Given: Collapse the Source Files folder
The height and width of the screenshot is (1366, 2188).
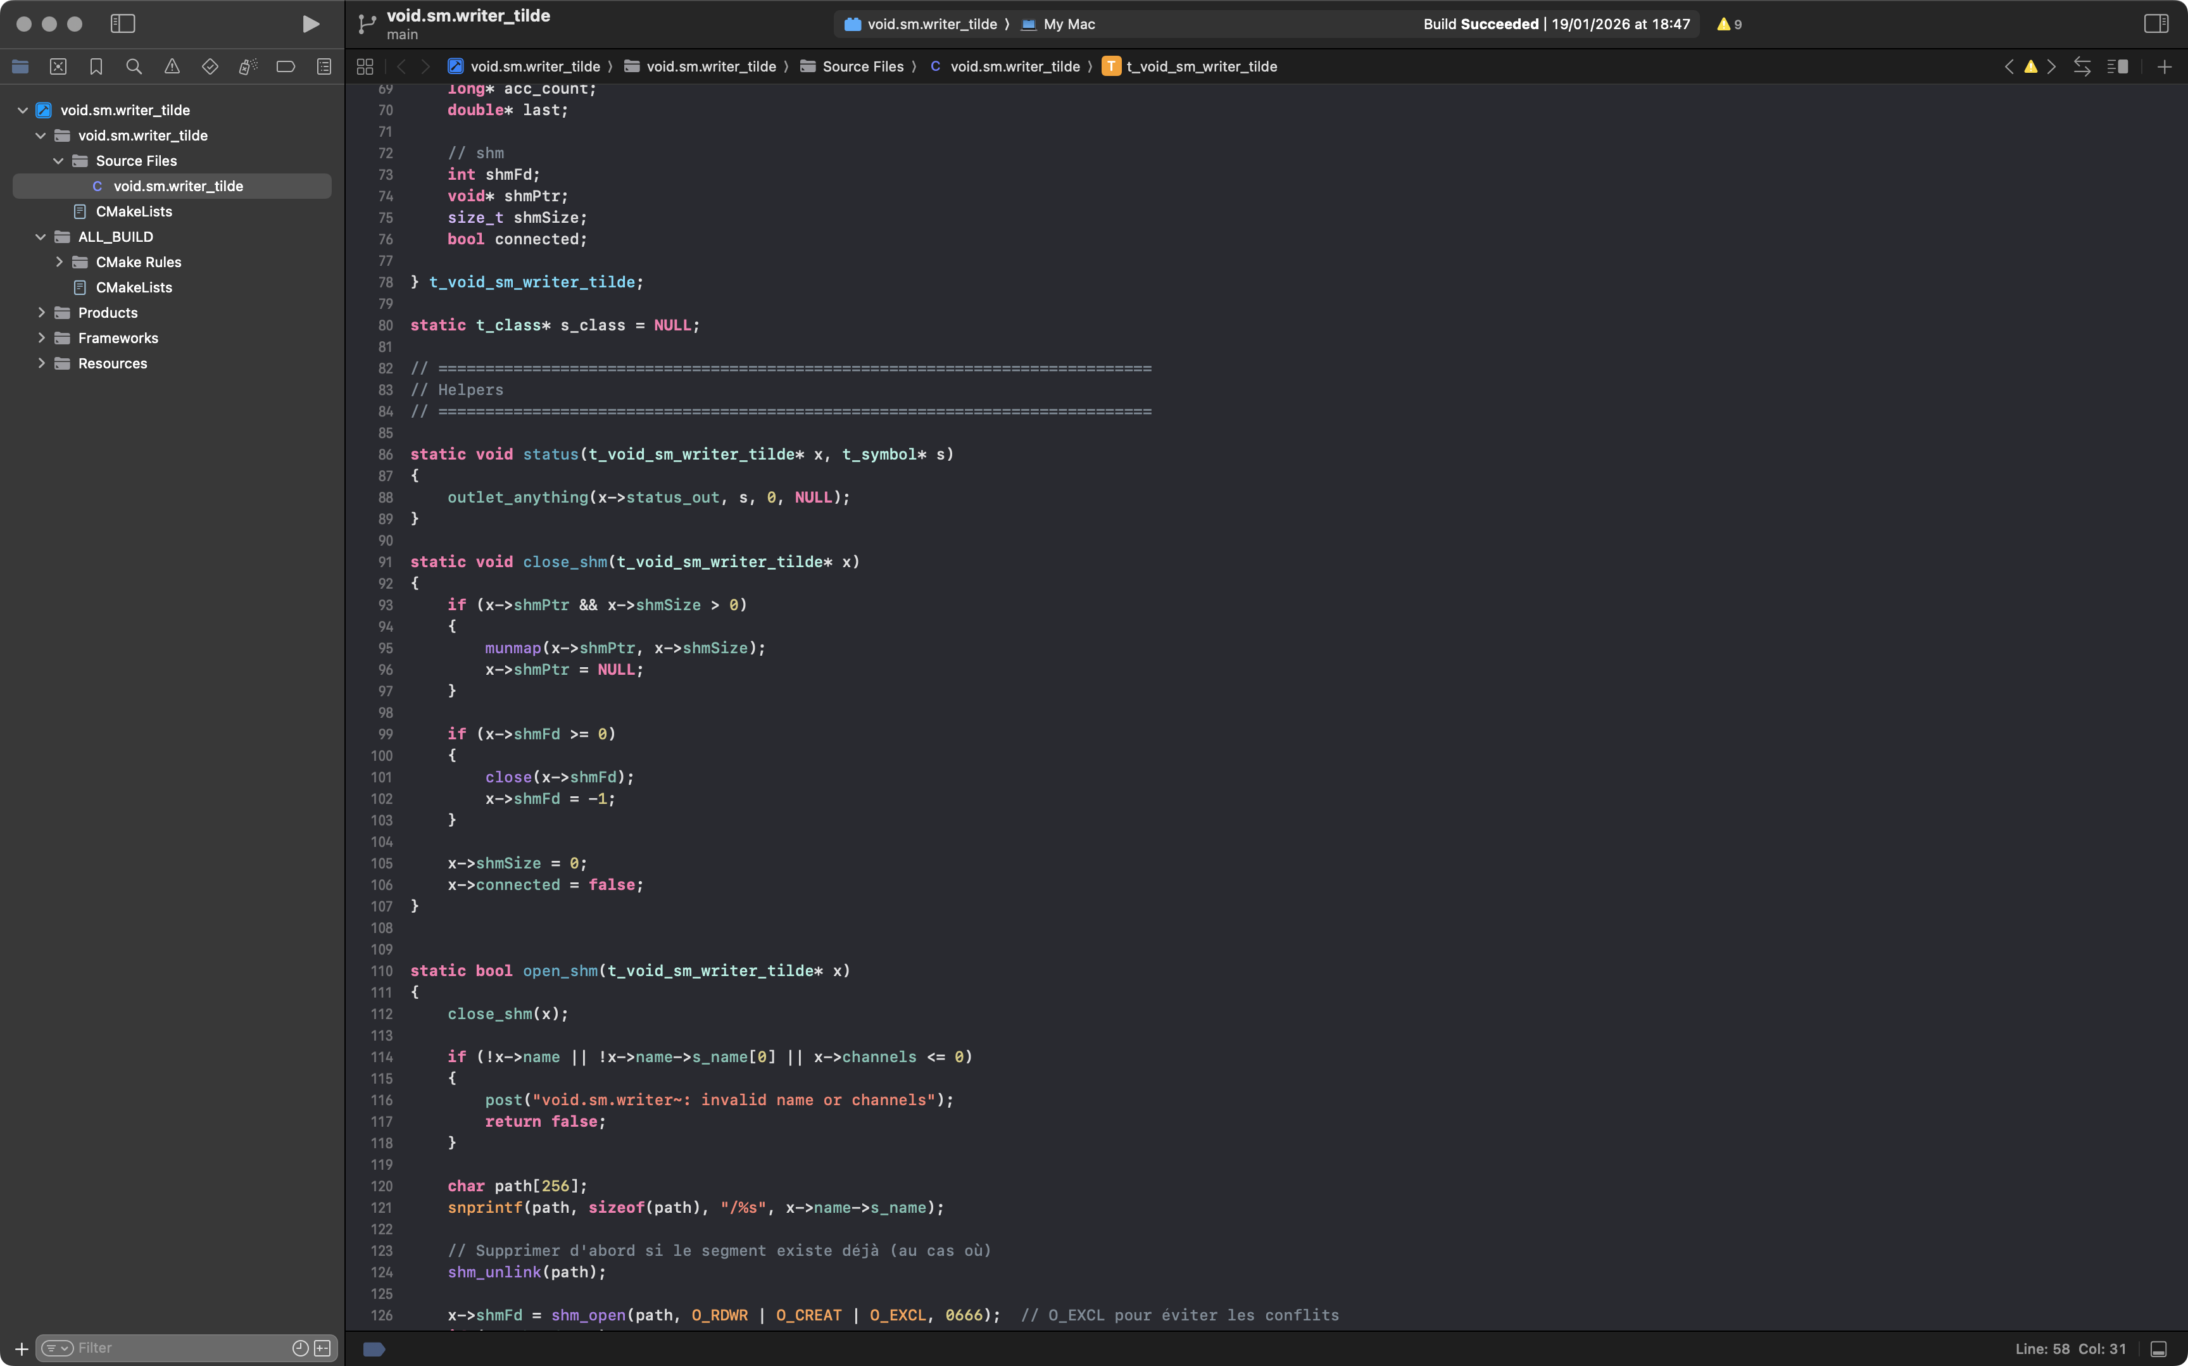Looking at the screenshot, I should pyautogui.click(x=59, y=161).
